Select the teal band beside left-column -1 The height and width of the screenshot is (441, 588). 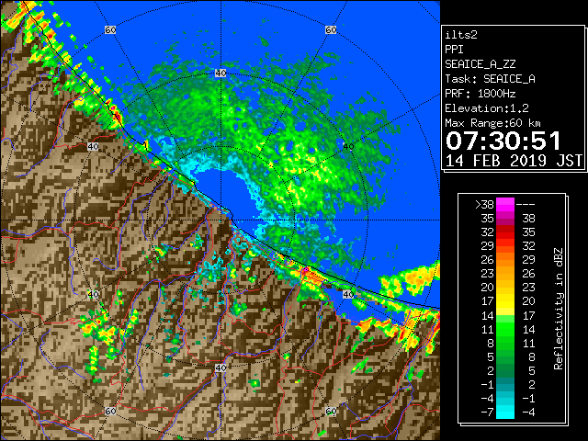tap(504, 384)
